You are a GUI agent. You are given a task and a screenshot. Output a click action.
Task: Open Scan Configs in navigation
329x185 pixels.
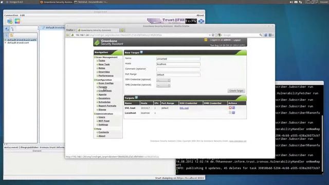(106, 83)
